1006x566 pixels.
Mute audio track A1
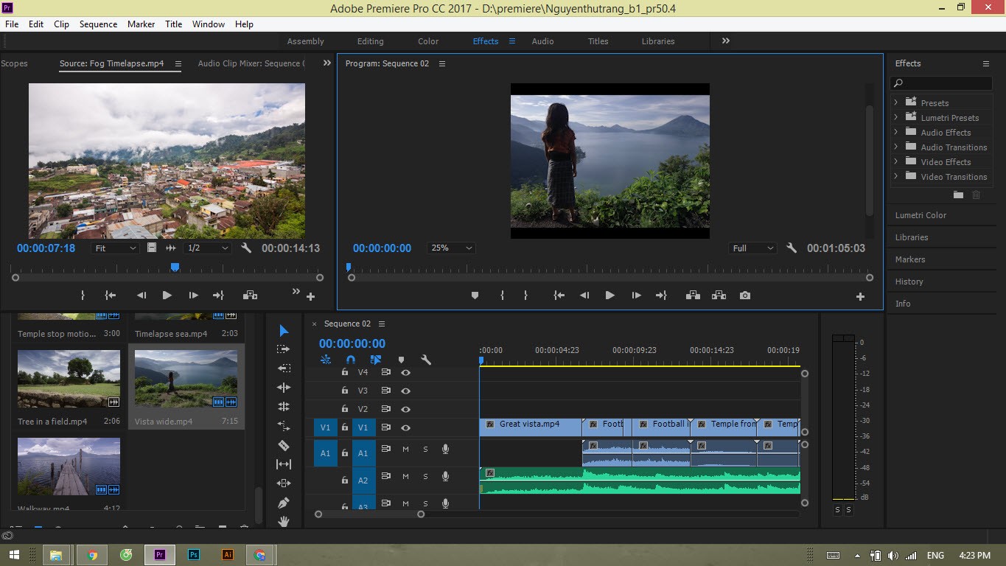coord(405,449)
